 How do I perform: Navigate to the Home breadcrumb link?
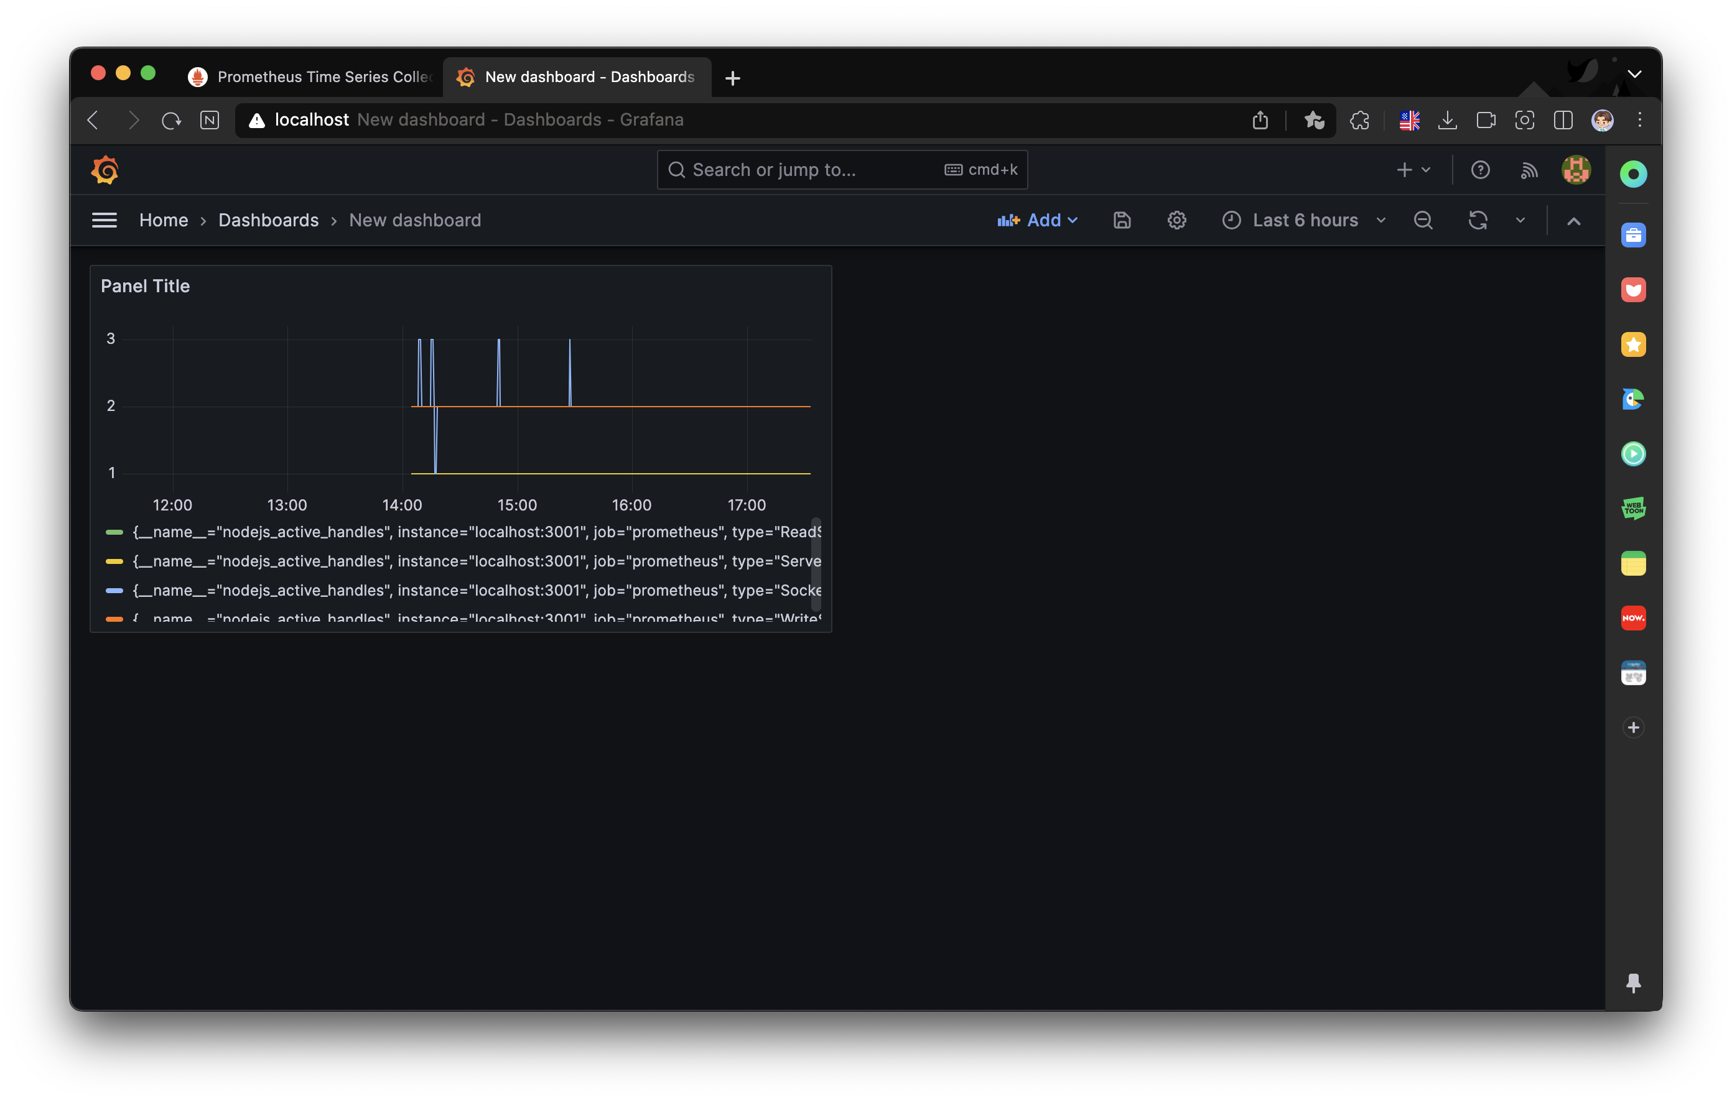163,221
